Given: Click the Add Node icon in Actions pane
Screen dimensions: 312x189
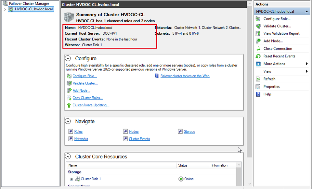Looking at the screenshot, I should point(258,41).
